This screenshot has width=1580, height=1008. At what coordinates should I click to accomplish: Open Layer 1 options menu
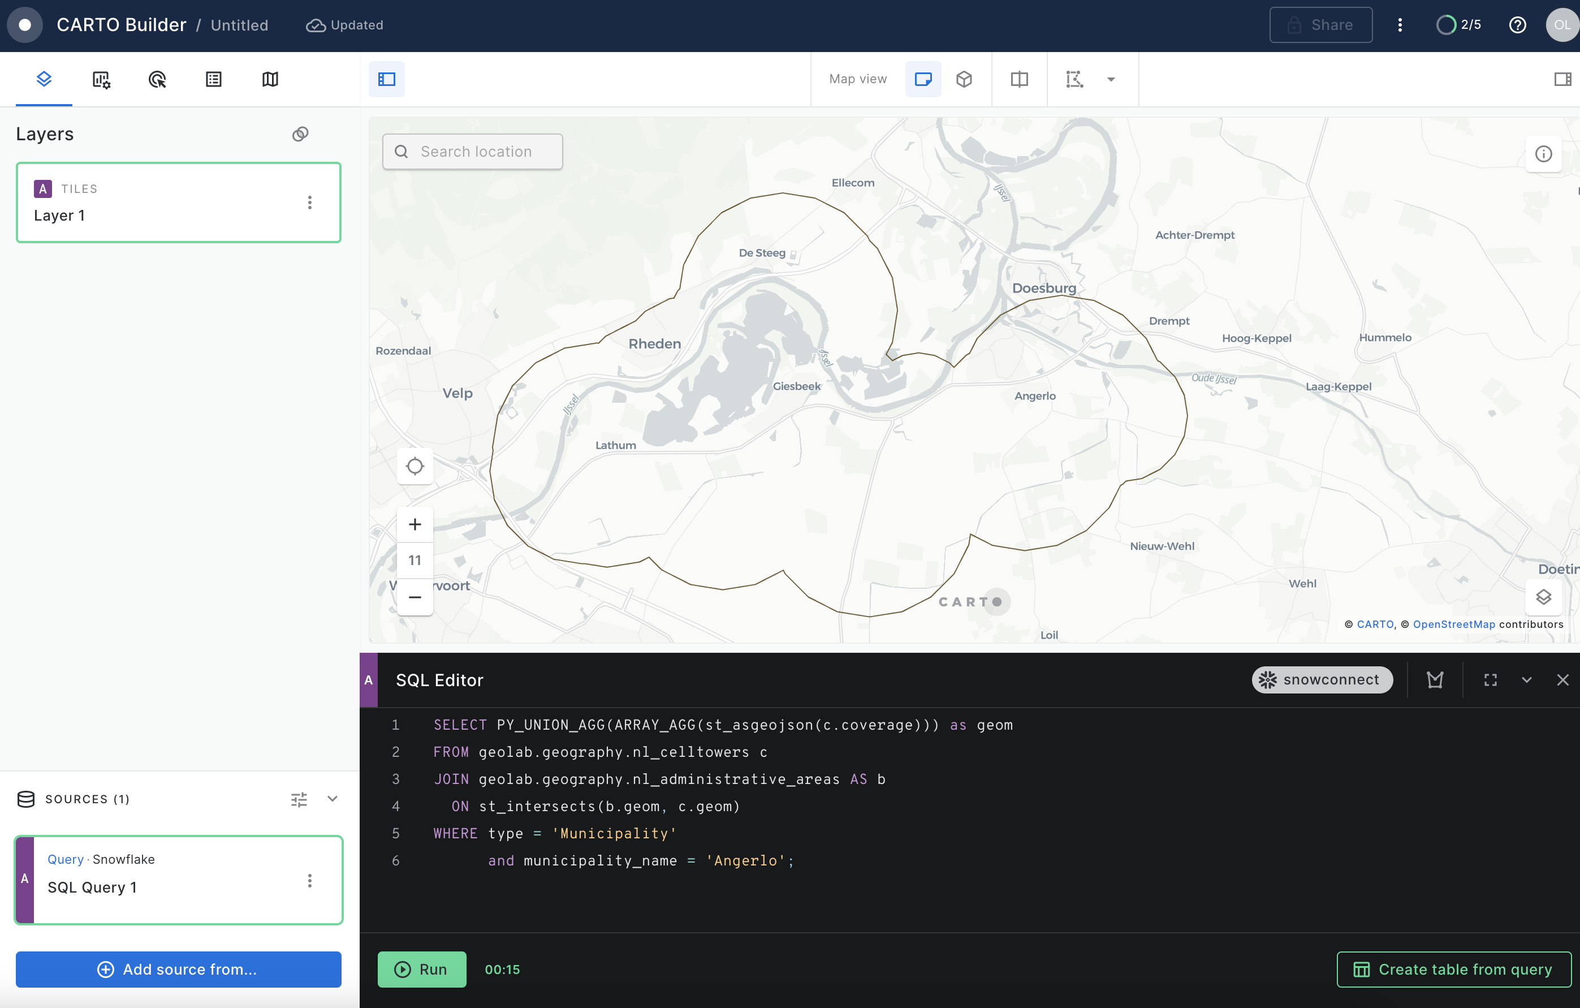tap(310, 202)
